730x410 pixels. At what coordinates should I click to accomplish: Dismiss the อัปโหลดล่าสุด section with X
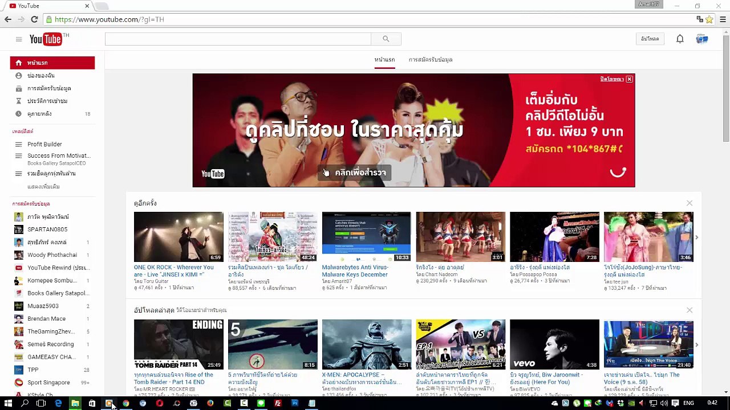(x=690, y=310)
